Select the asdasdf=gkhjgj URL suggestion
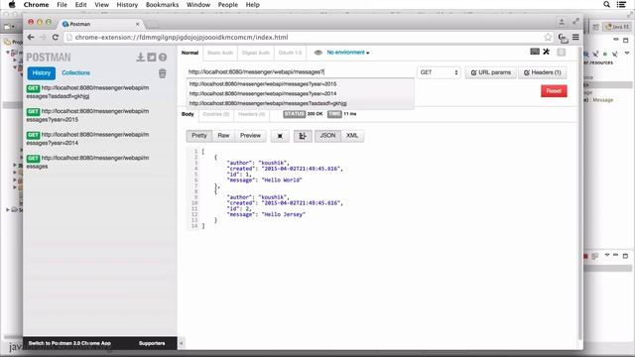 click(x=300, y=103)
